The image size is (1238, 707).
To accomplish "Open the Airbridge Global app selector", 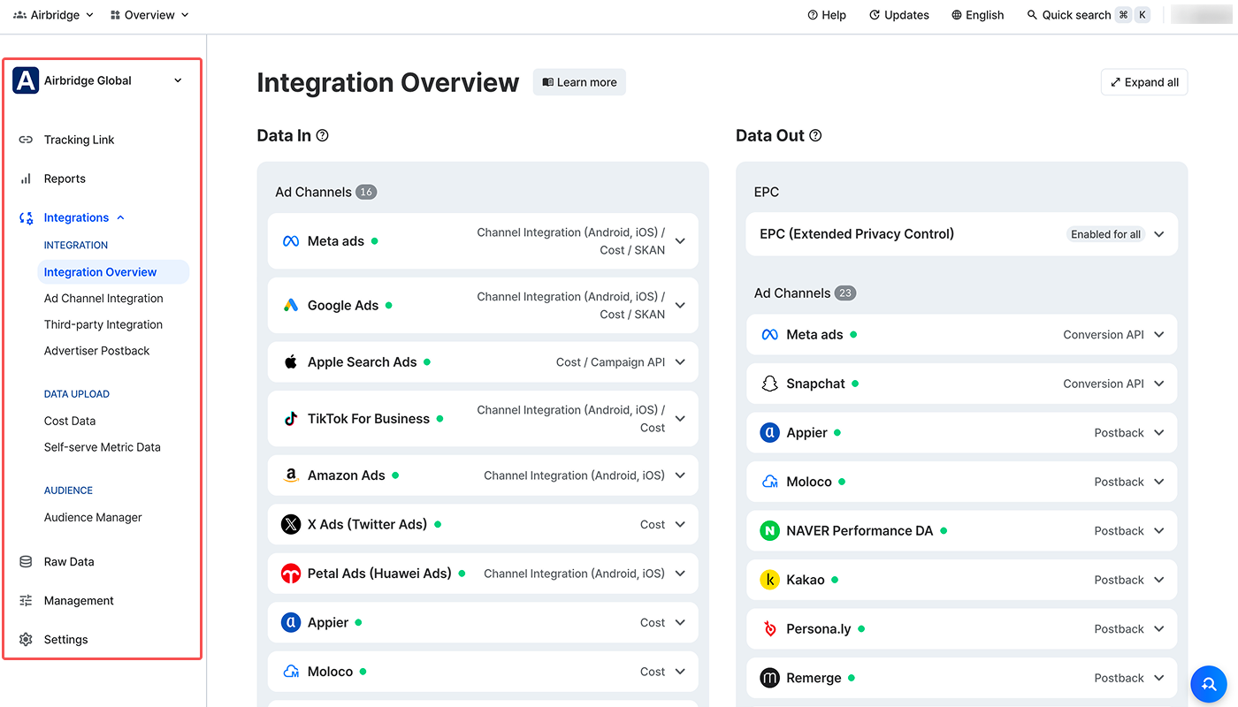I will (99, 80).
